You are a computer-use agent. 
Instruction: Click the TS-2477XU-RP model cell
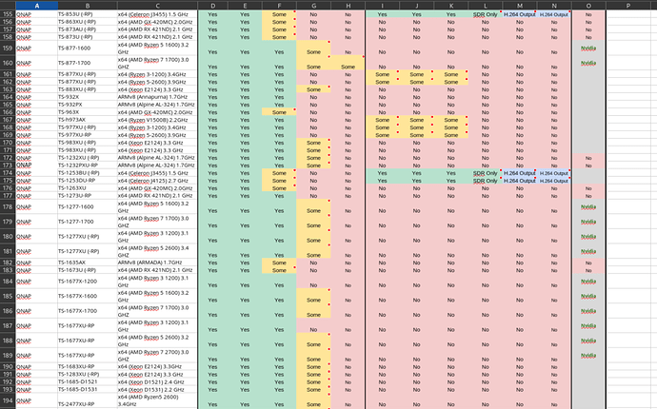pyautogui.click(x=88, y=400)
